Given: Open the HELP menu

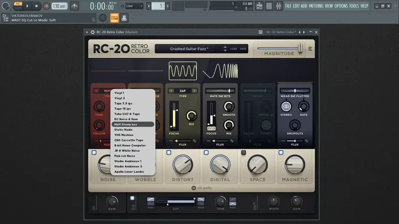Looking at the screenshot, I should coord(364,6).
